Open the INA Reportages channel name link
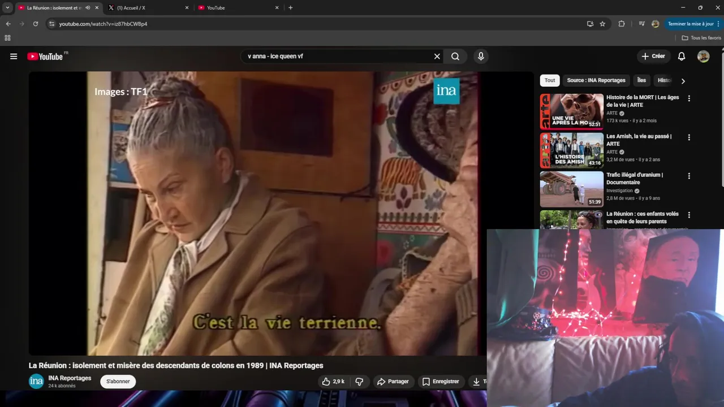This screenshot has height=407, width=724. (70, 378)
